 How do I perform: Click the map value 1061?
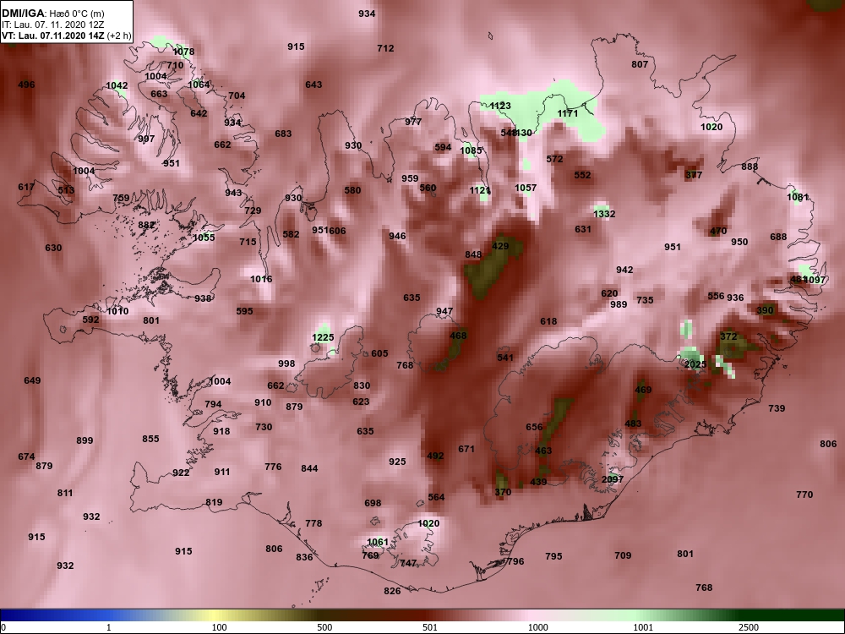[x=377, y=543]
